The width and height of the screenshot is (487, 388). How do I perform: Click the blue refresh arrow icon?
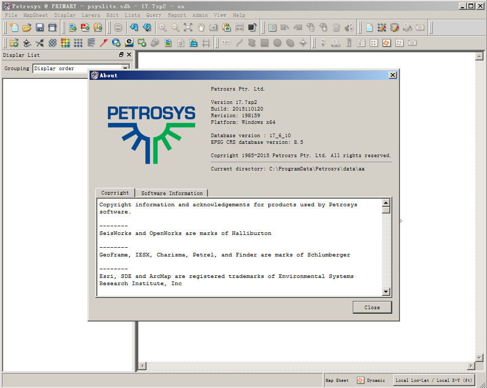134,28
